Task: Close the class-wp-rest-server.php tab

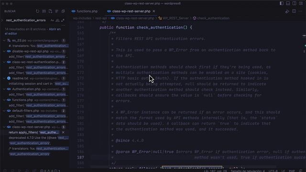Action: pos(154,11)
